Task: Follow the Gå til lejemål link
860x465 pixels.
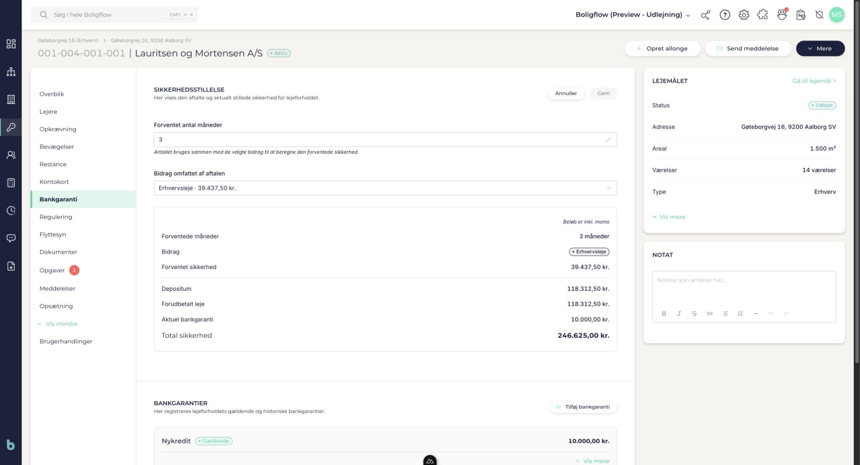Action: point(814,81)
